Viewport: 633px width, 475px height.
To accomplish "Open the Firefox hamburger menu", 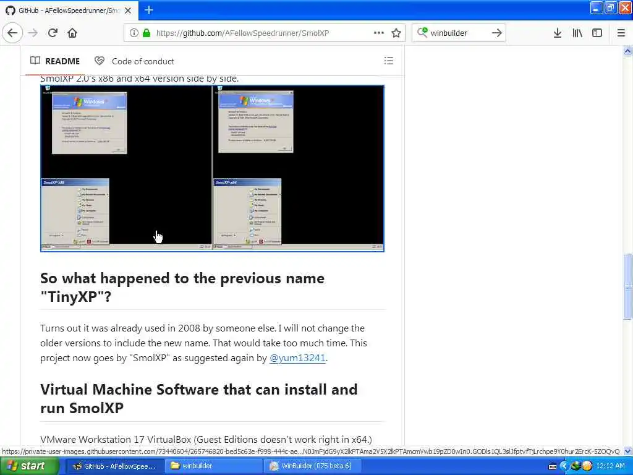I will pos(621,33).
